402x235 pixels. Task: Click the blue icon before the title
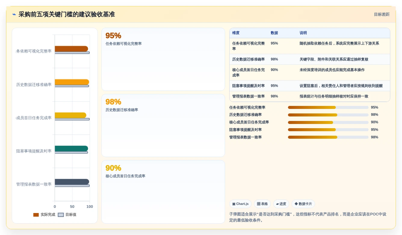(14, 14)
